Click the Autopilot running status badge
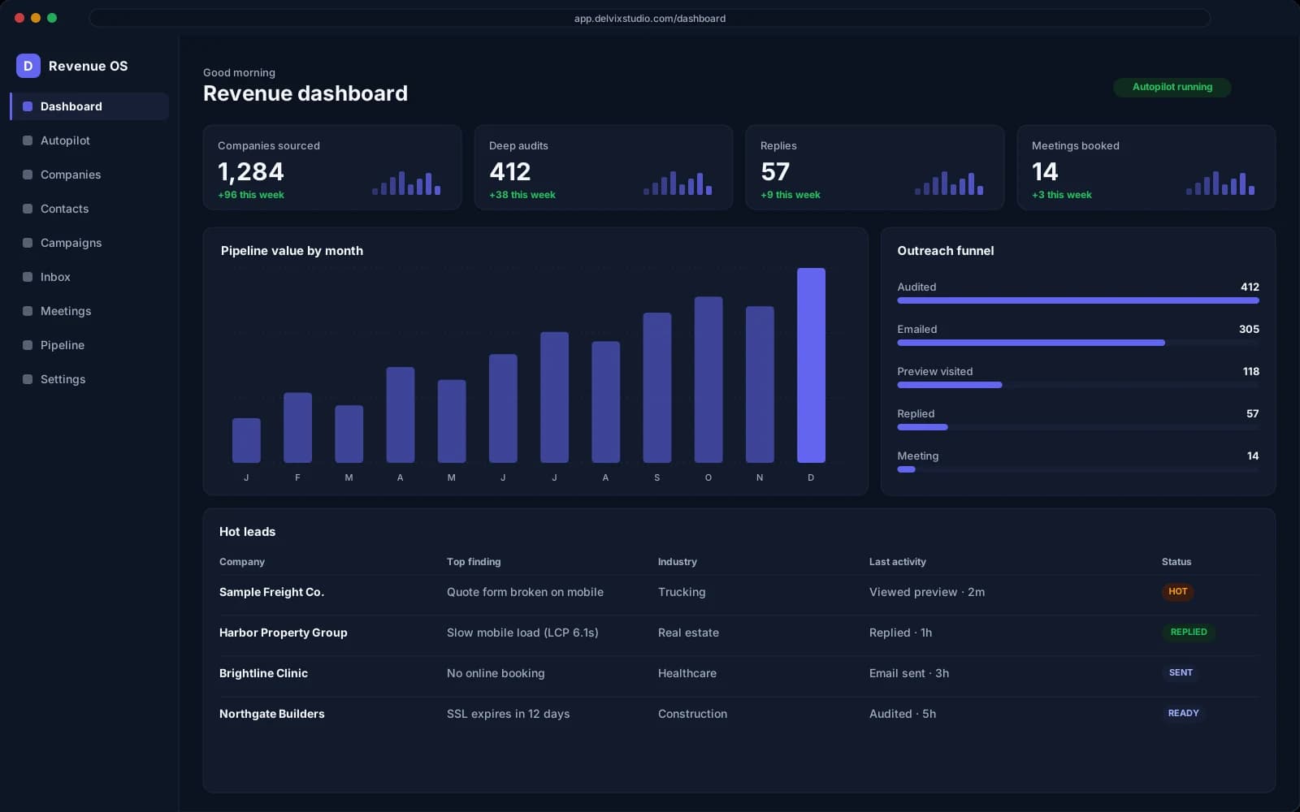The width and height of the screenshot is (1300, 812). pyautogui.click(x=1172, y=87)
